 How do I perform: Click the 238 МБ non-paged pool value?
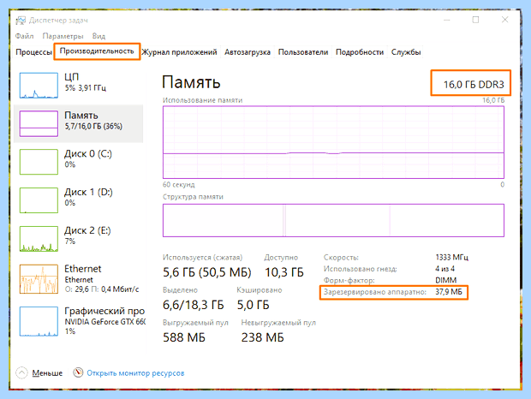262,337
